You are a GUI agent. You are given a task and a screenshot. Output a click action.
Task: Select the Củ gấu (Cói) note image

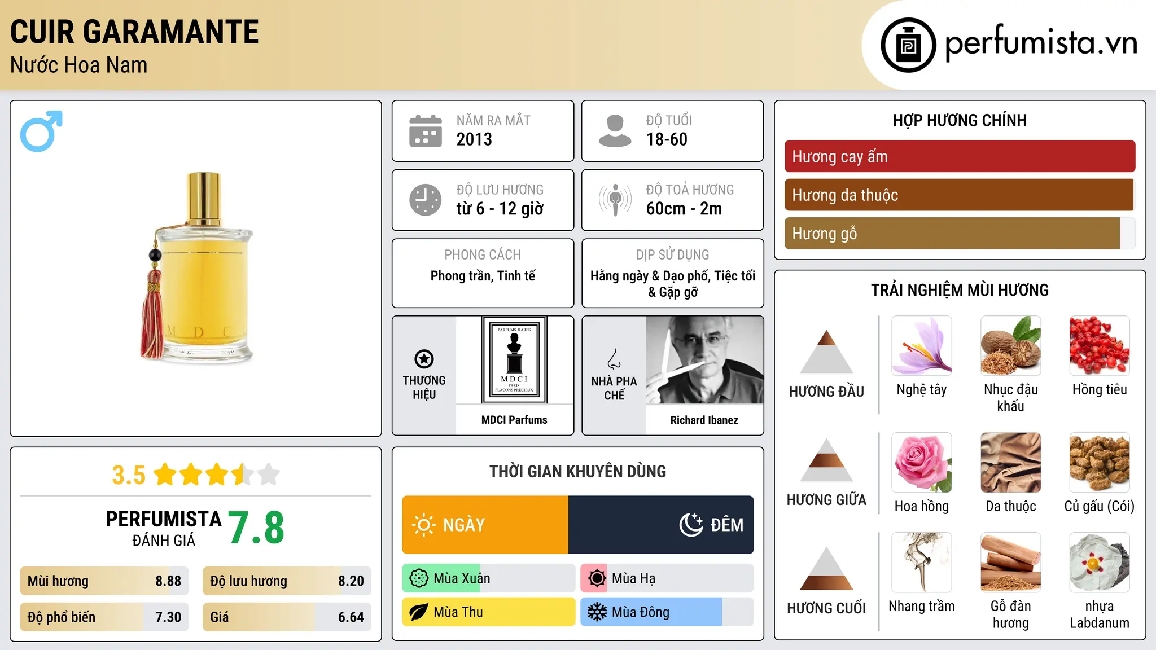pos(1100,463)
